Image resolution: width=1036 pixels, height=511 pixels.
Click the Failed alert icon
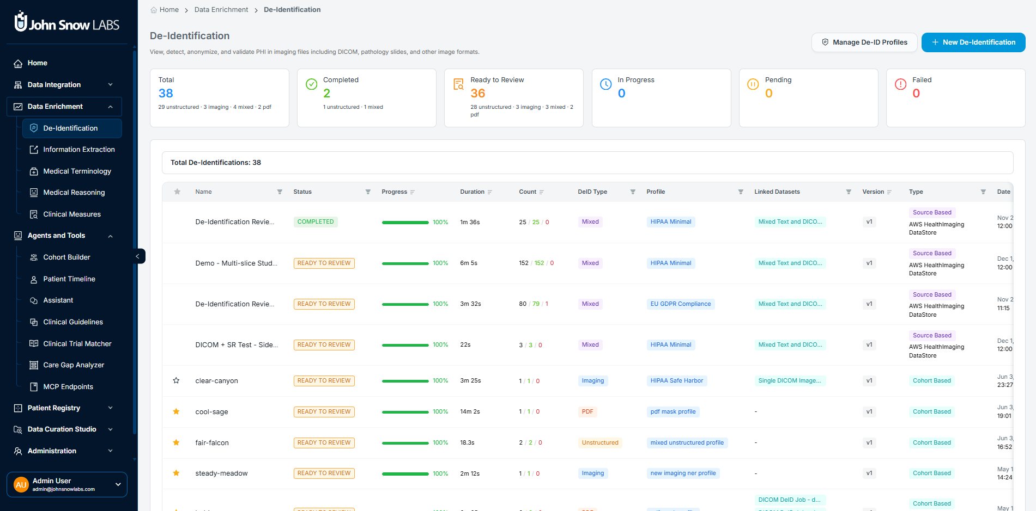pos(901,84)
